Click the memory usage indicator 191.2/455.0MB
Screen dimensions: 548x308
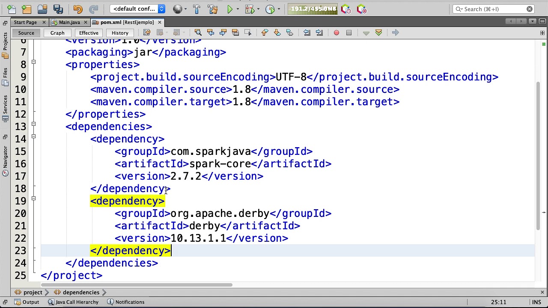click(x=313, y=9)
